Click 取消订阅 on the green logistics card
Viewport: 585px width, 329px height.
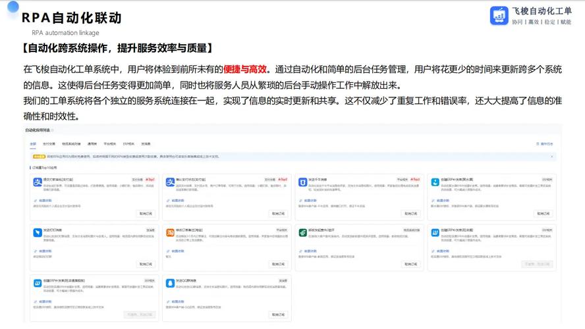click(411, 264)
